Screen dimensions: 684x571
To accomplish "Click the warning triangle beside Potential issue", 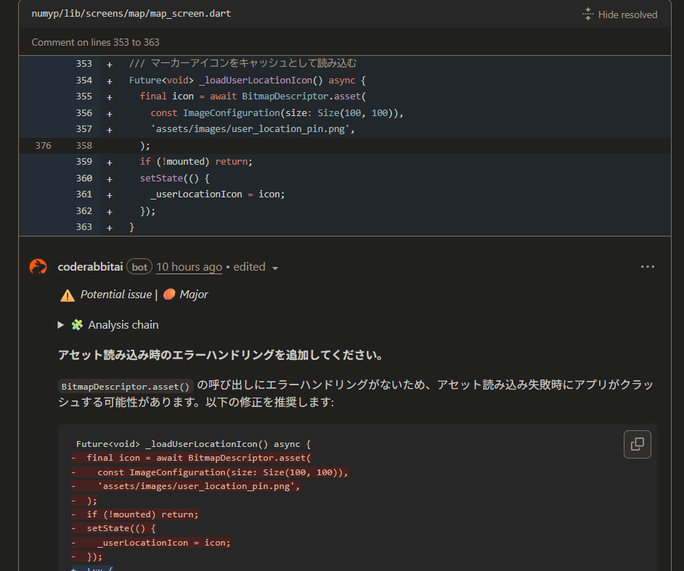I will tap(68, 295).
